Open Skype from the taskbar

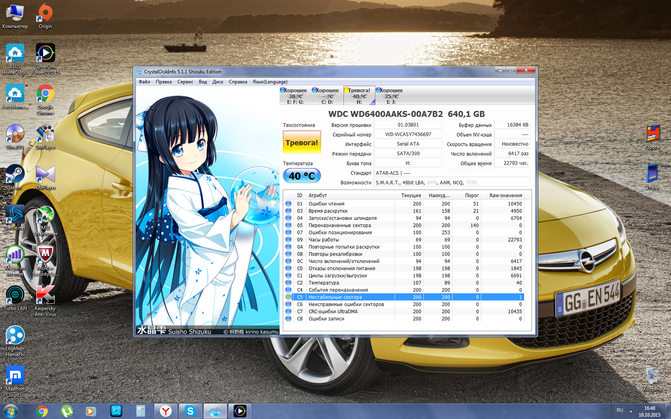191,411
